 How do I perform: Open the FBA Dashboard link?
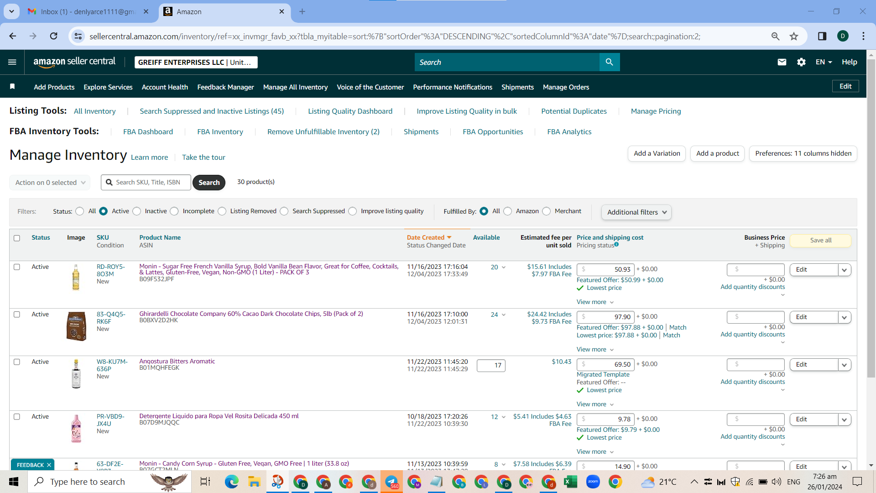click(148, 132)
